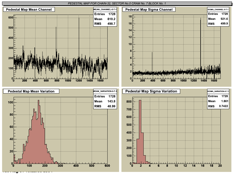The image size is (234, 174).
Task: Select the 'Pedestal Map Sigma Channel' title box
Action: click(149, 9)
